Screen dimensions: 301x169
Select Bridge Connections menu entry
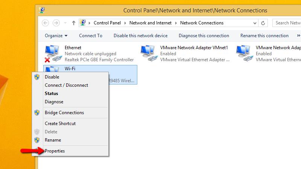click(64, 112)
